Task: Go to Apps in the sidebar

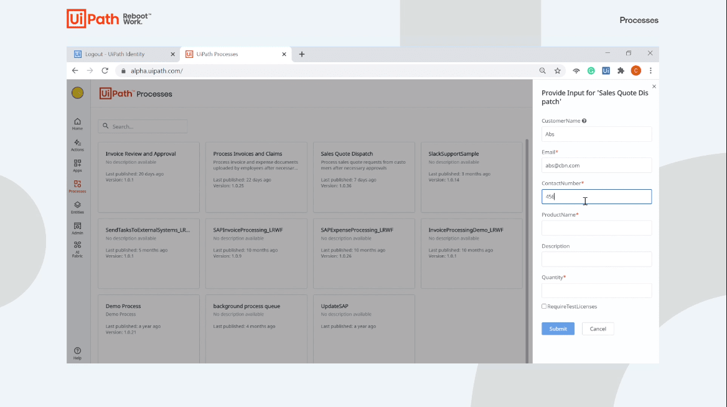Action: (77, 166)
